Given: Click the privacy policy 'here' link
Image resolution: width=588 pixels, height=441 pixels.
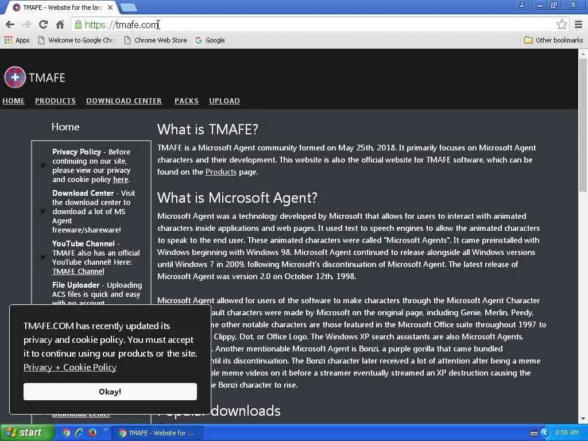Looking at the screenshot, I should 121,180.
